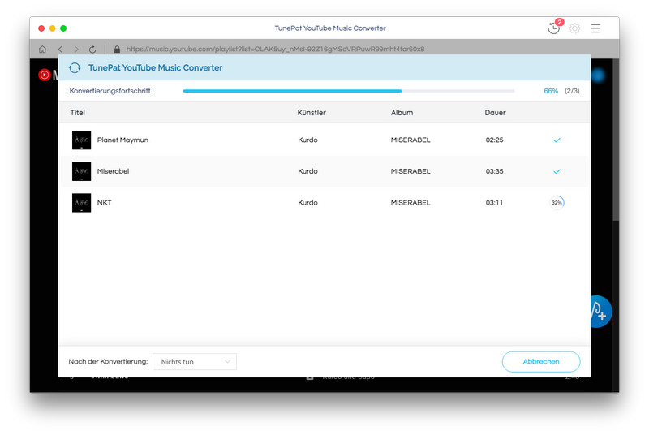Click Planet Maymun album thumbnail

(82, 140)
